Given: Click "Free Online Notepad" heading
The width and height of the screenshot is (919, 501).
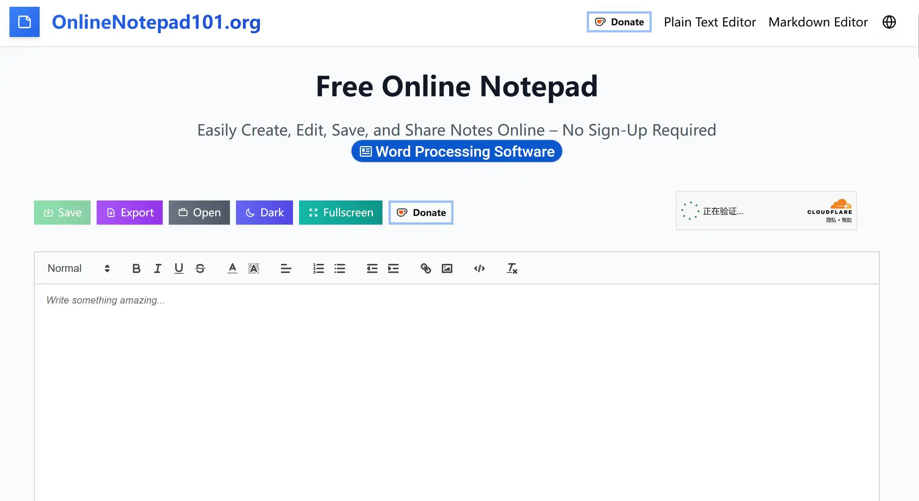Looking at the screenshot, I should pyautogui.click(x=457, y=86).
